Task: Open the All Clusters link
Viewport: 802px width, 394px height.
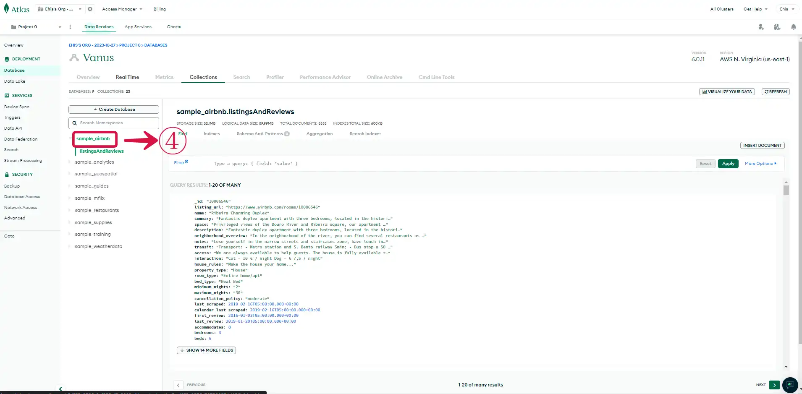Action: 722,9
